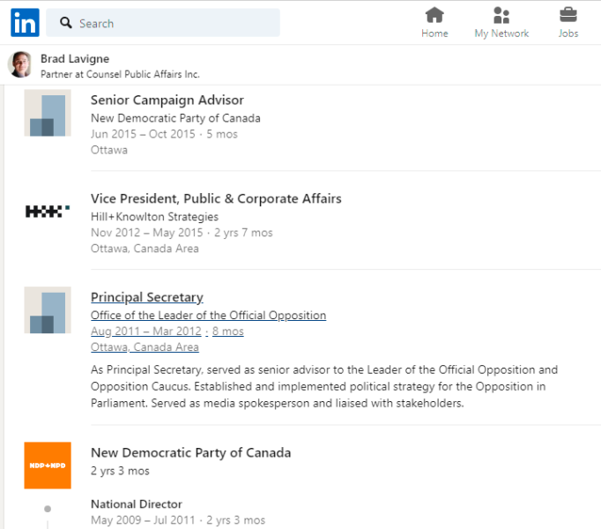Click underlined '8 mos' duration

(x=227, y=331)
